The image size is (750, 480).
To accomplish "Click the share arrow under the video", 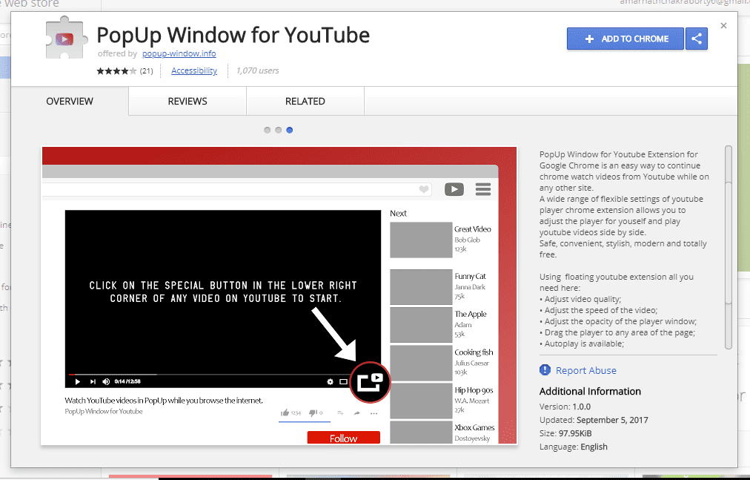I will (356, 413).
